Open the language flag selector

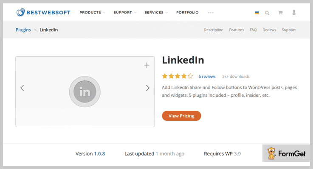point(257,13)
